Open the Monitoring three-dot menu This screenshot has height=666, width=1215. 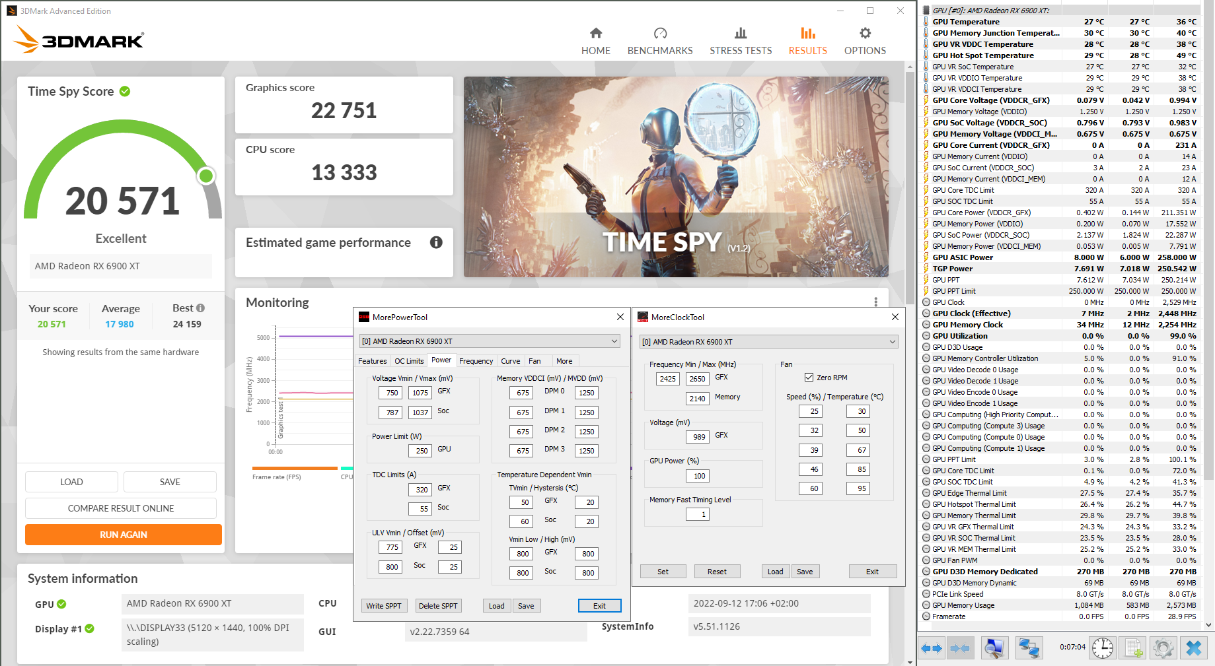pyautogui.click(x=876, y=302)
